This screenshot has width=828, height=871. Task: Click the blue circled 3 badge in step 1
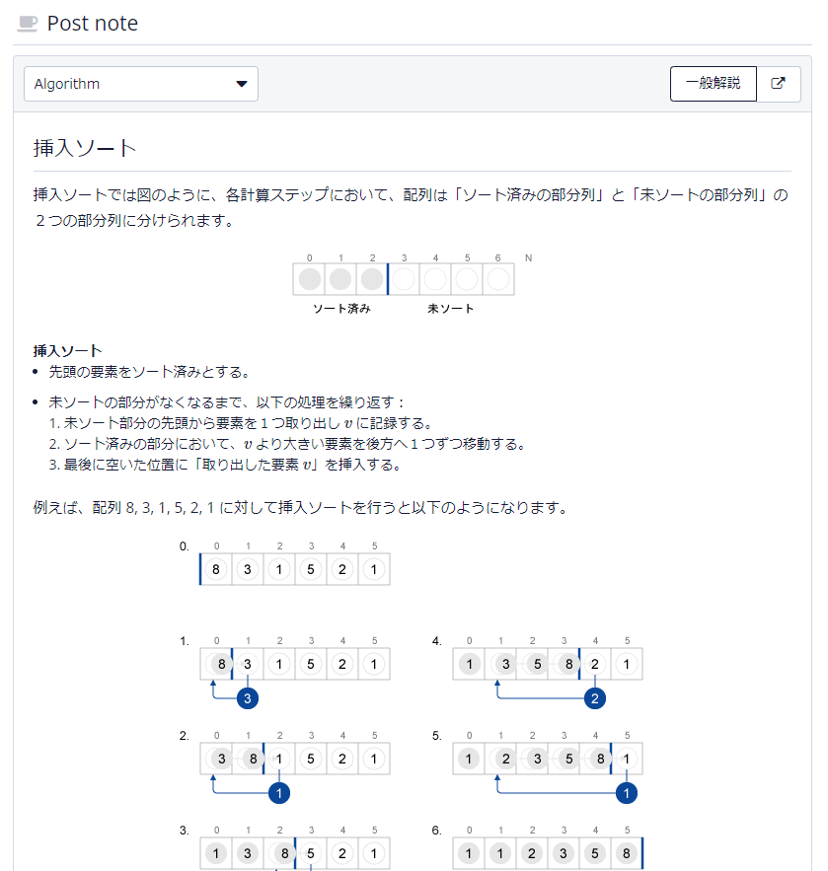pos(247,697)
